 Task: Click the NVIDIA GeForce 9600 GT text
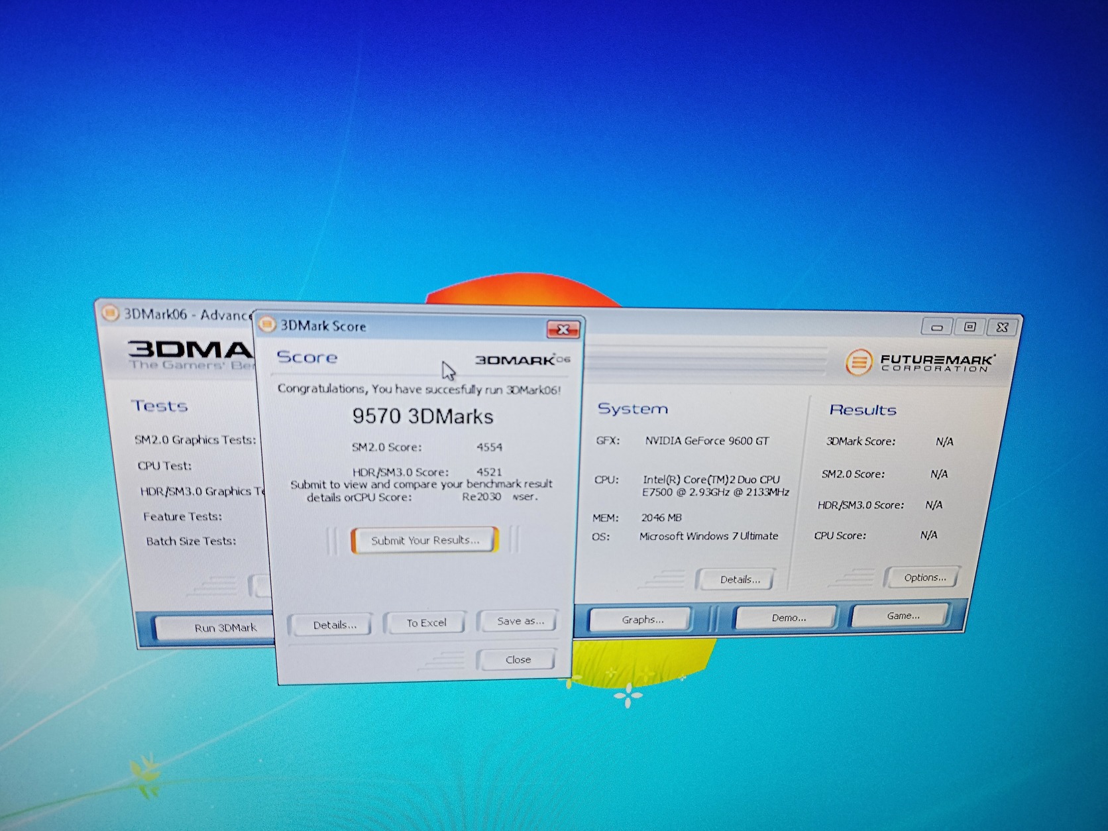tap(707, 441)
